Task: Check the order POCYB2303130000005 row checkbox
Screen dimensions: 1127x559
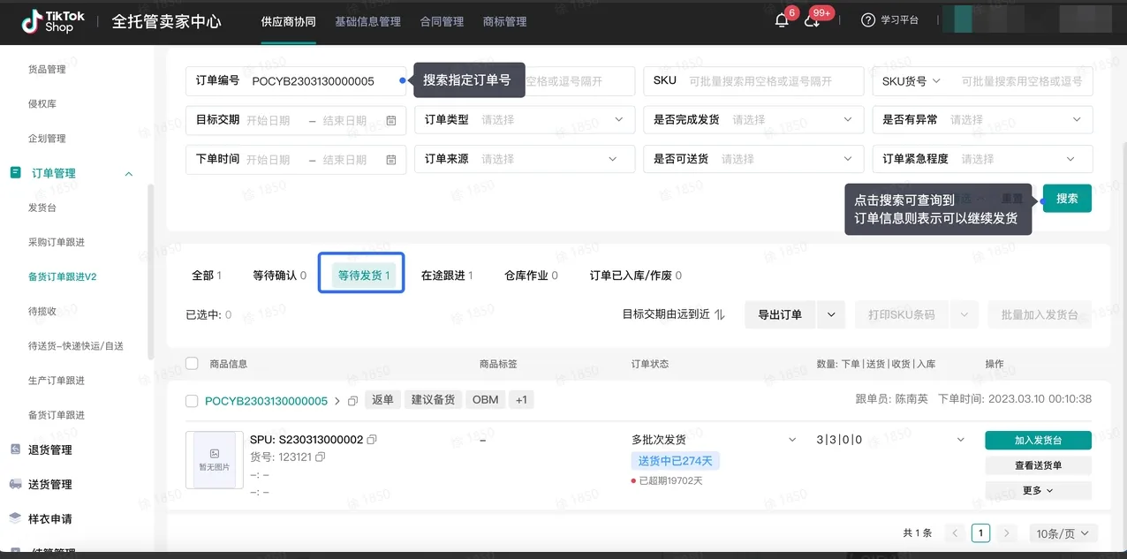Action: (x=192, y=401)
